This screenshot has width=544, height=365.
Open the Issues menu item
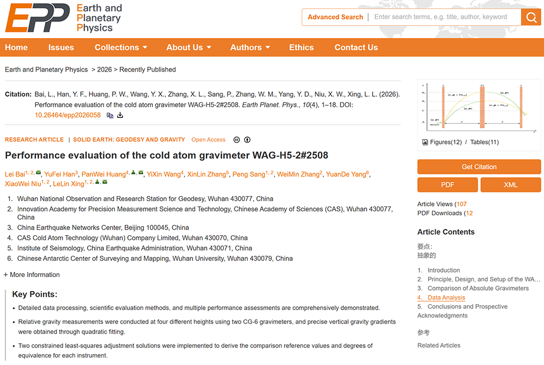(x=61, y=47)
